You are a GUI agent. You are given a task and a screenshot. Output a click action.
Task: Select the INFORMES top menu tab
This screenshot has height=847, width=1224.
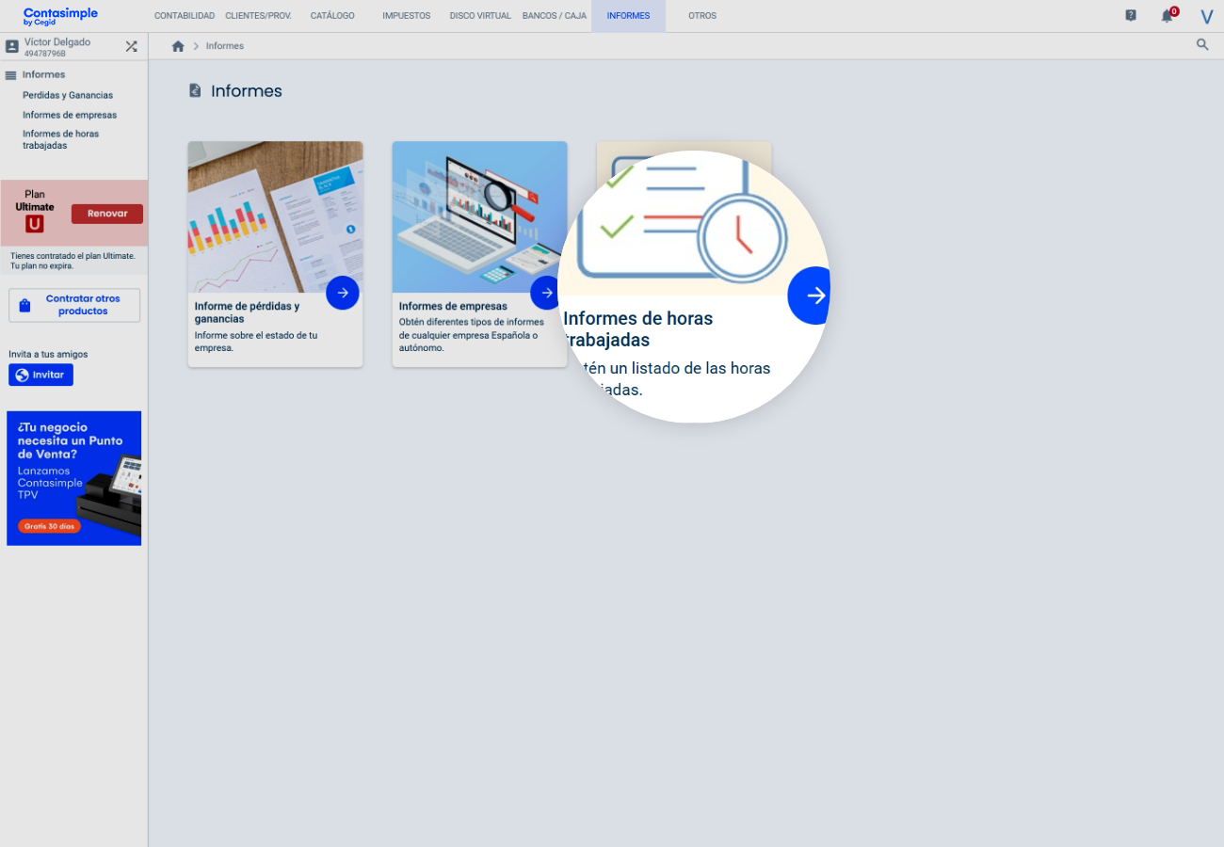628,16
